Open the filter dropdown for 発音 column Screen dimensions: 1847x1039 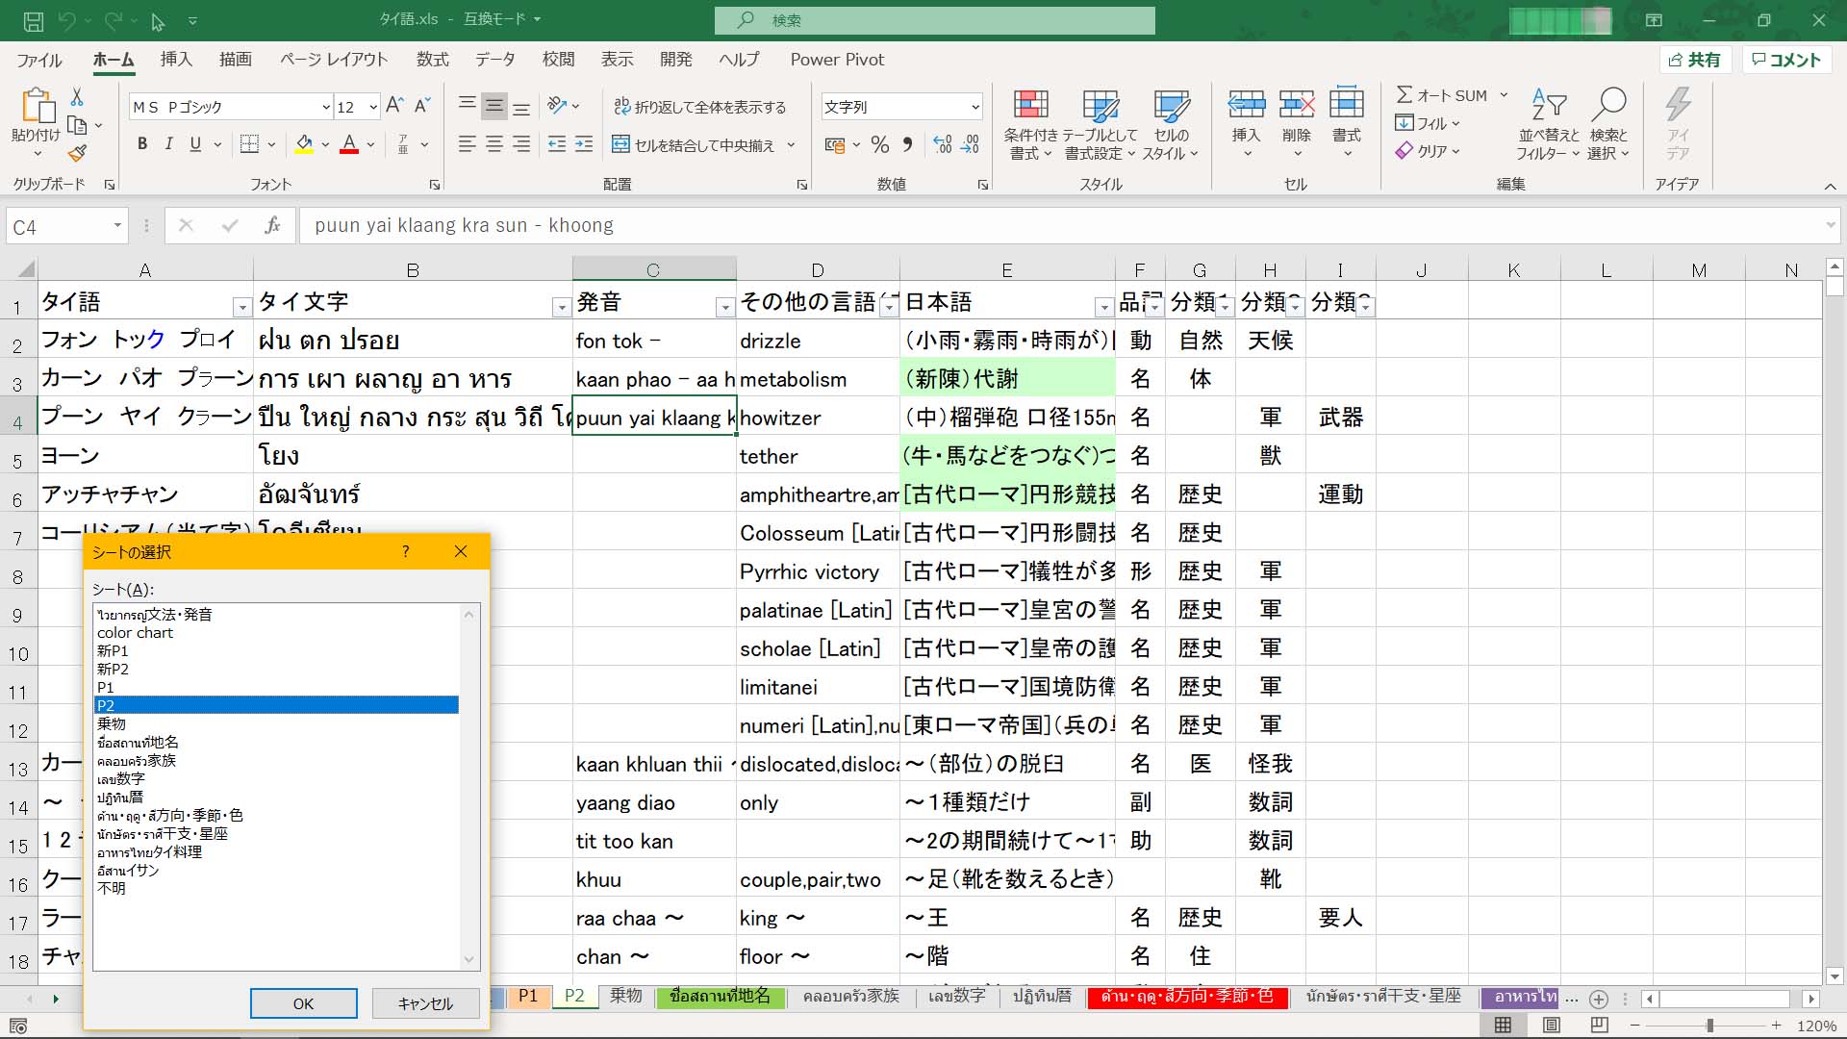[725, 307]
